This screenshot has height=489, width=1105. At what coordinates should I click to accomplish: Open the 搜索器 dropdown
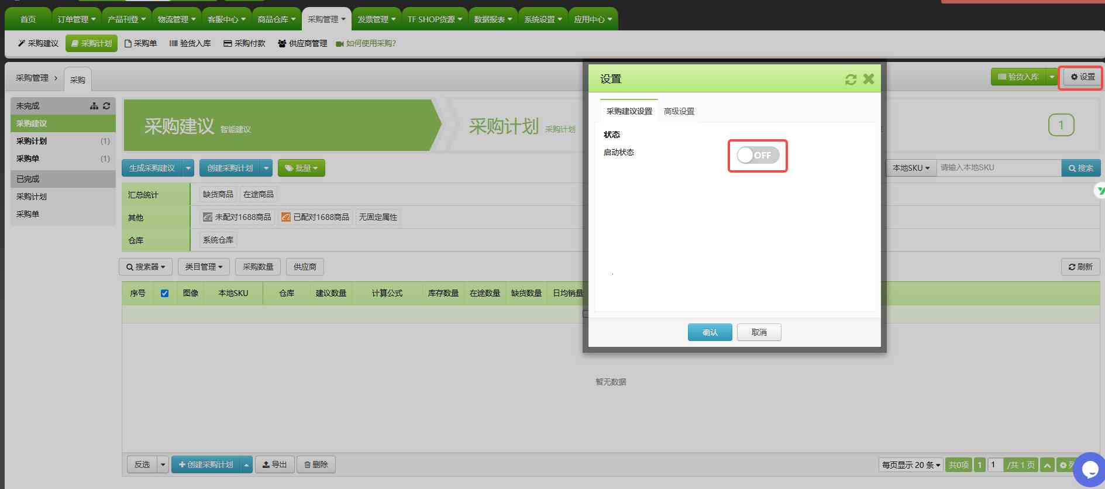pos(146,267)
